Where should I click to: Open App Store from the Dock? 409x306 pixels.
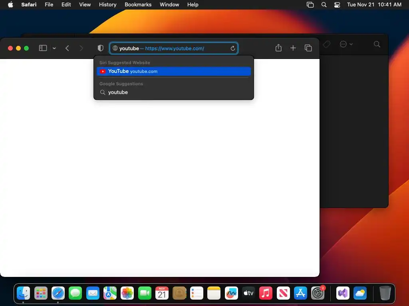(x=300, y=293)
